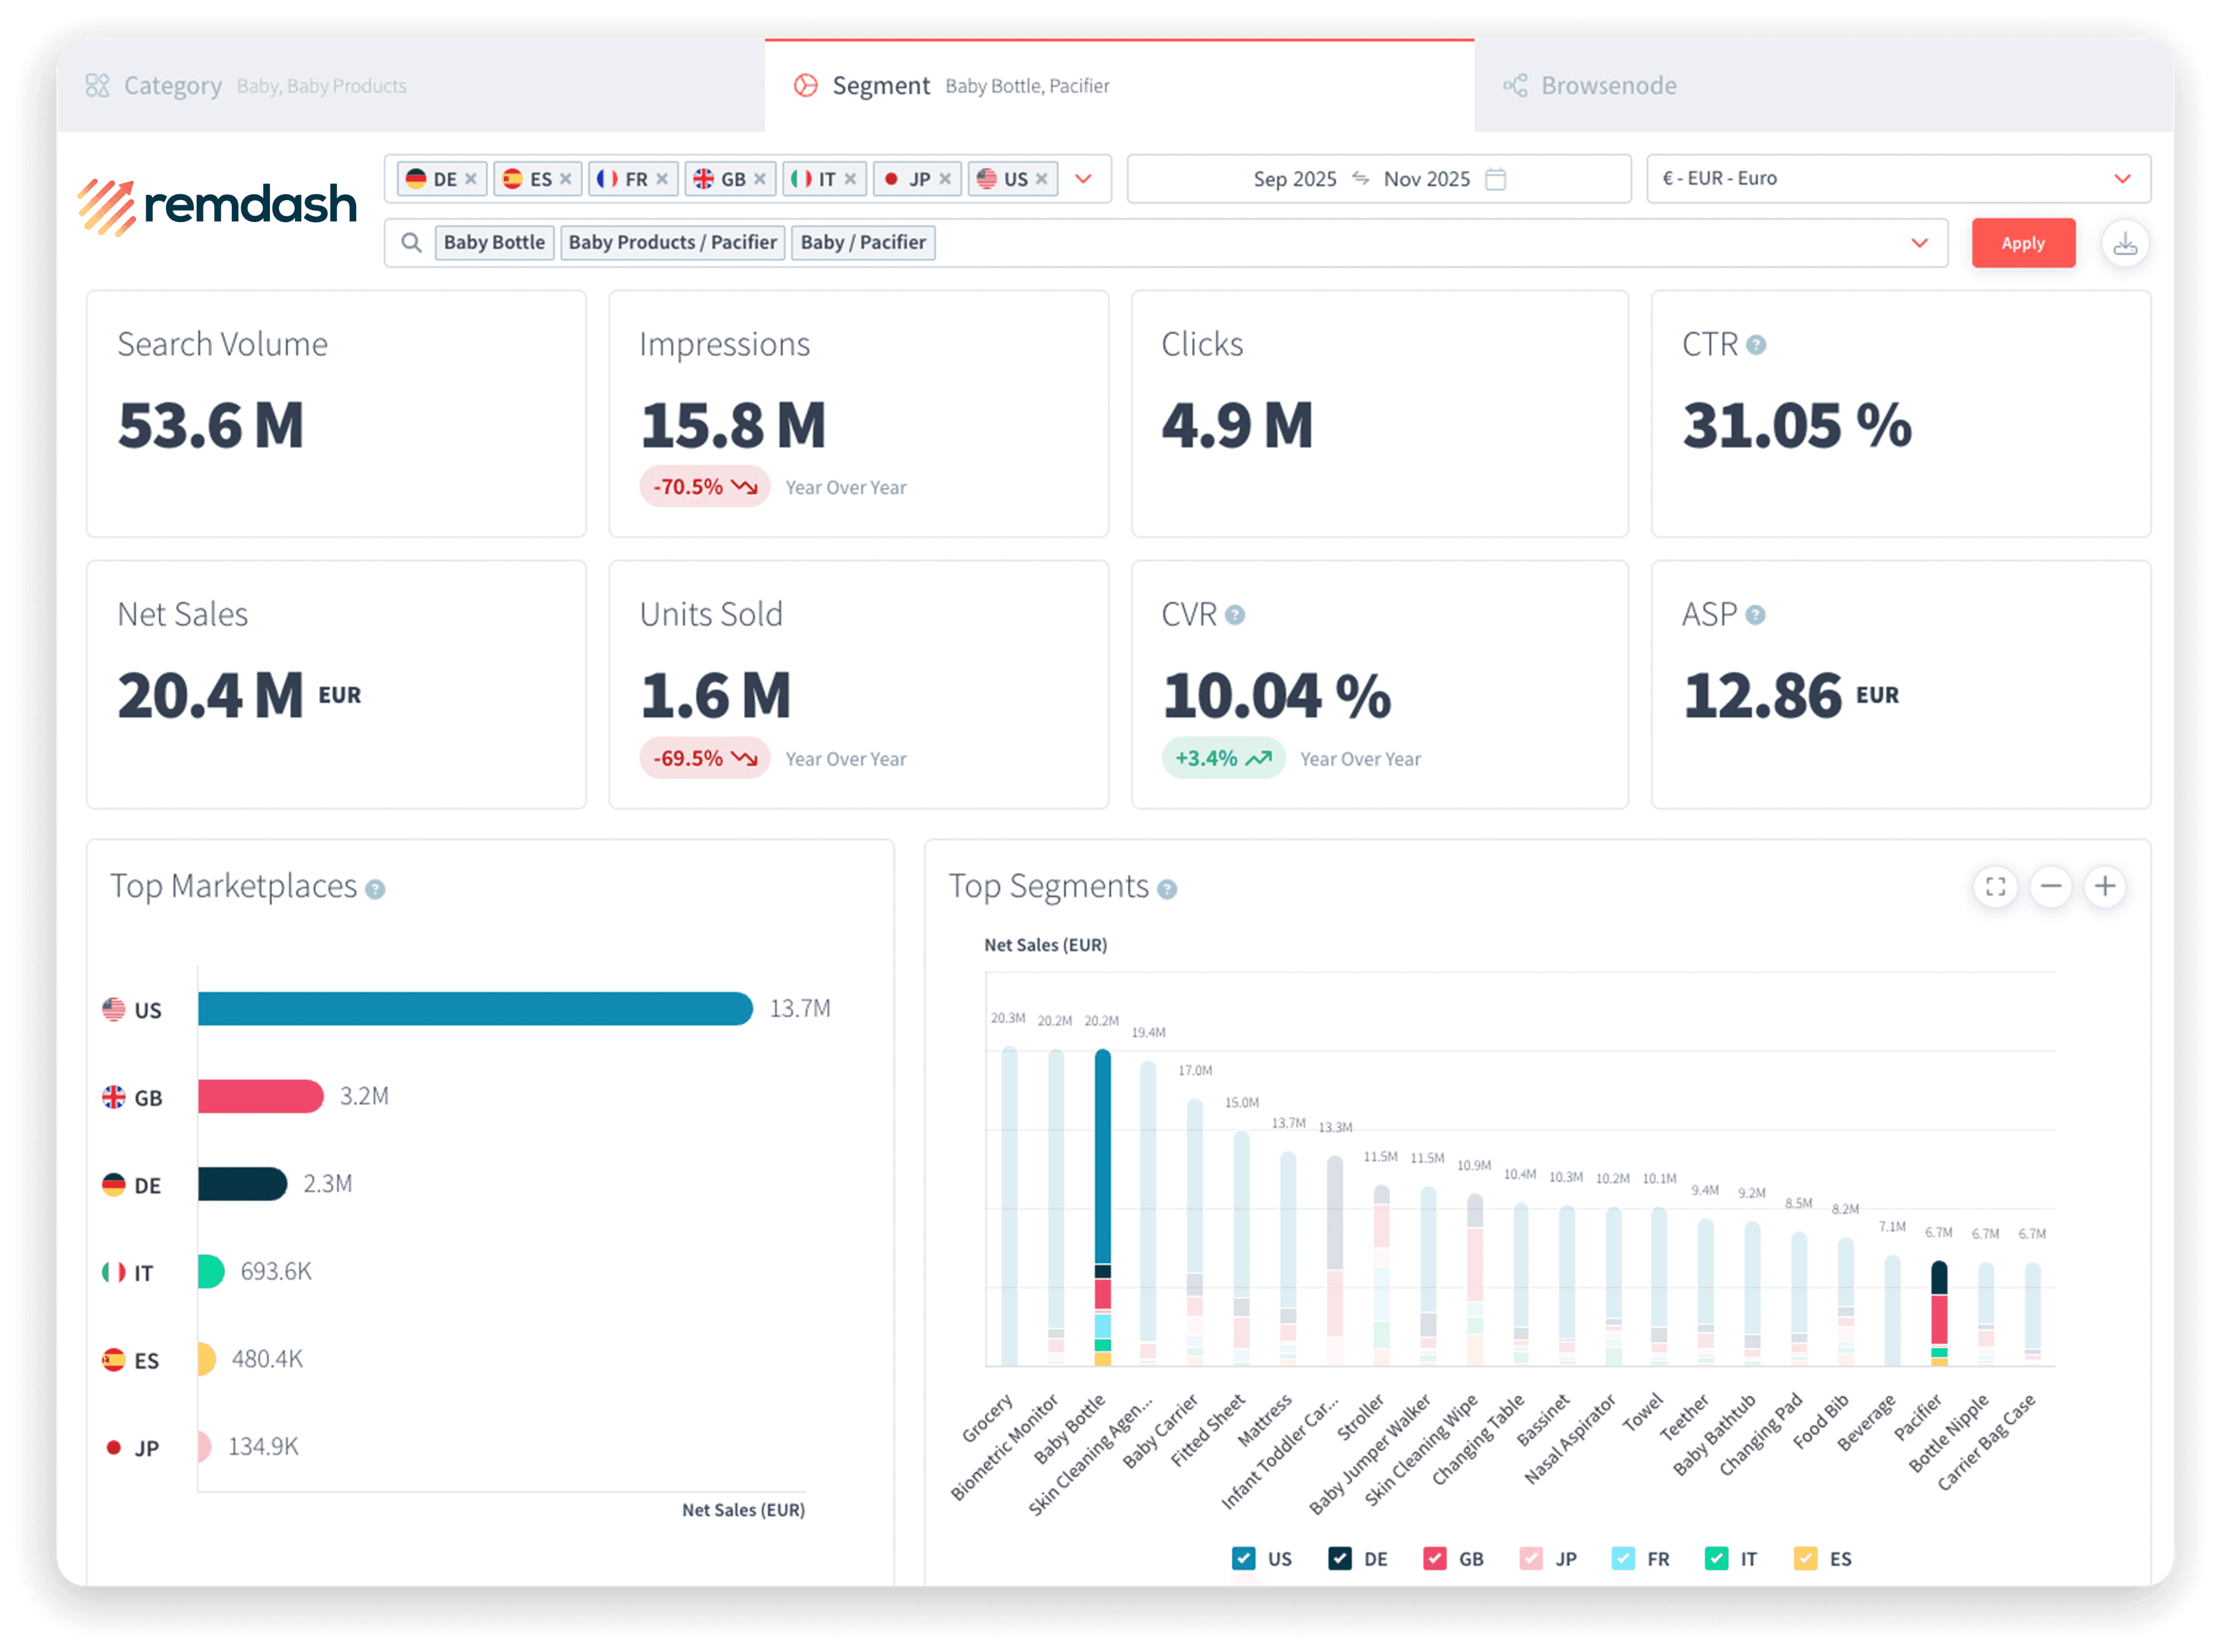
Task: Click the CTR help question icon
Action: (x=1756, y=345)
